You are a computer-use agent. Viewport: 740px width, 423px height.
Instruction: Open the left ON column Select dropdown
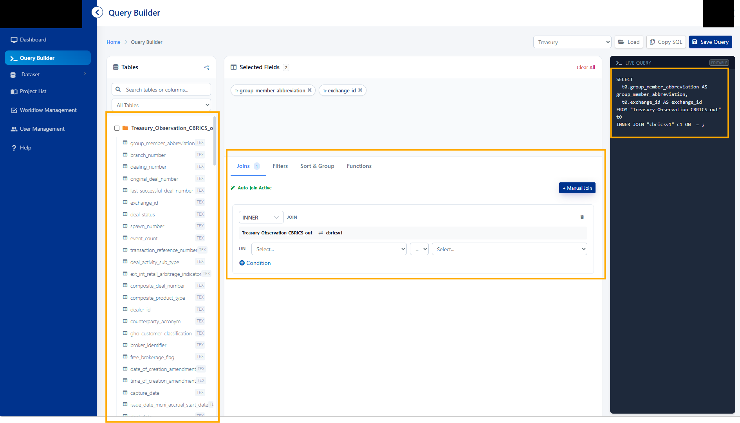point(329,249)
